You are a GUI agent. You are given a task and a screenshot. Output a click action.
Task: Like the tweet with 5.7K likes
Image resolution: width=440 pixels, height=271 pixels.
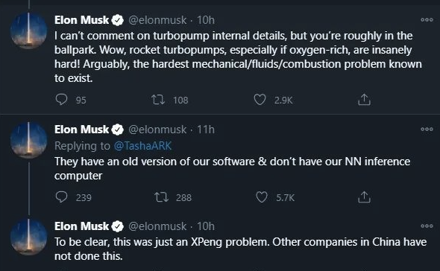(262, 197)
